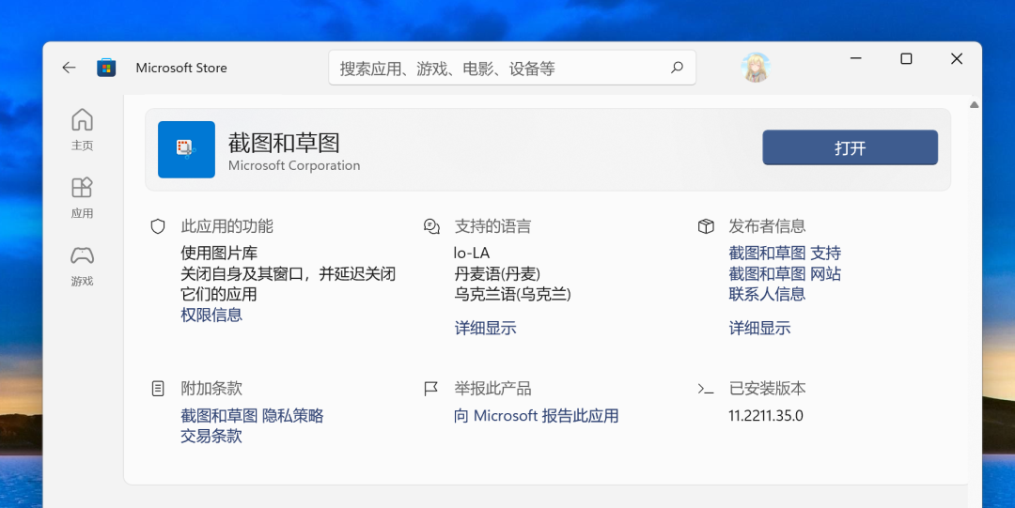Click the document icon beside 附加条款
The image size is (1015, 508).
pos(158,389)
